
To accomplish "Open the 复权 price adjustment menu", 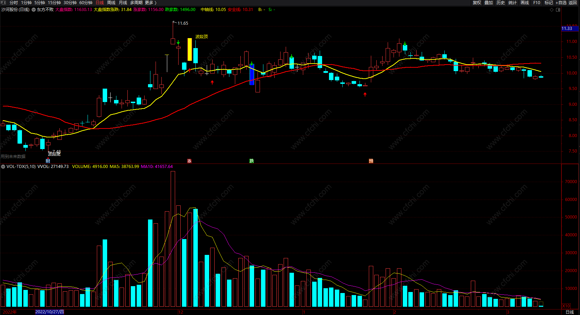I will click(x=477, y=3).
